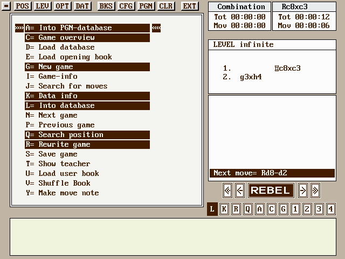
Task: Select move g3xh4 in the move list
Action: [251, 77]
